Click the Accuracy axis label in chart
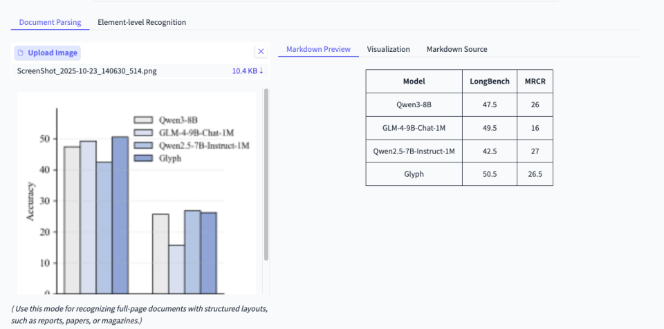This screenshot has height=329, width=664. click(30, 201)
